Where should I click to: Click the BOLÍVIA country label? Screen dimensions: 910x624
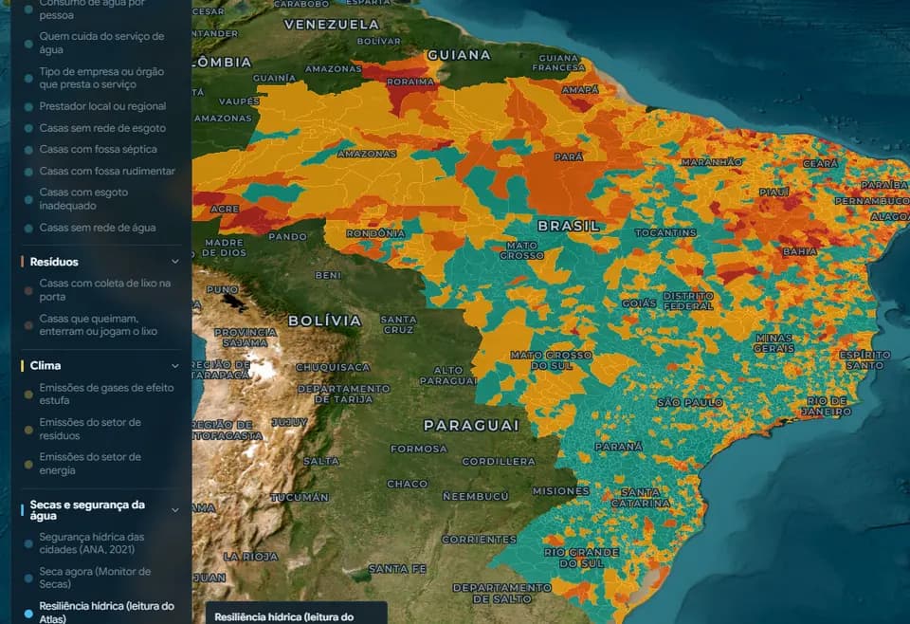(x=325, y=321)
